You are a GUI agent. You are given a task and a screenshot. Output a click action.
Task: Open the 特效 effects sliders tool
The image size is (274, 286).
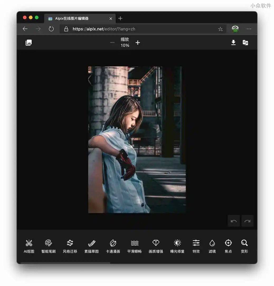(196, 246)
